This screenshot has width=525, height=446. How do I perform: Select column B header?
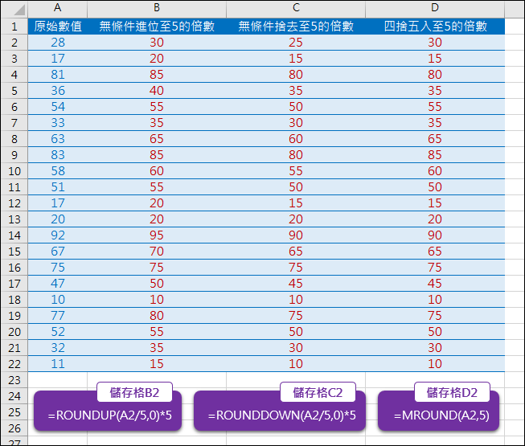coord(157,8)
